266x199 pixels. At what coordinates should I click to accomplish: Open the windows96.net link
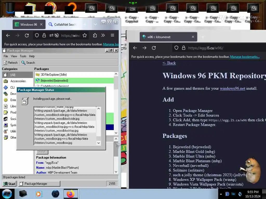(232, 88)
